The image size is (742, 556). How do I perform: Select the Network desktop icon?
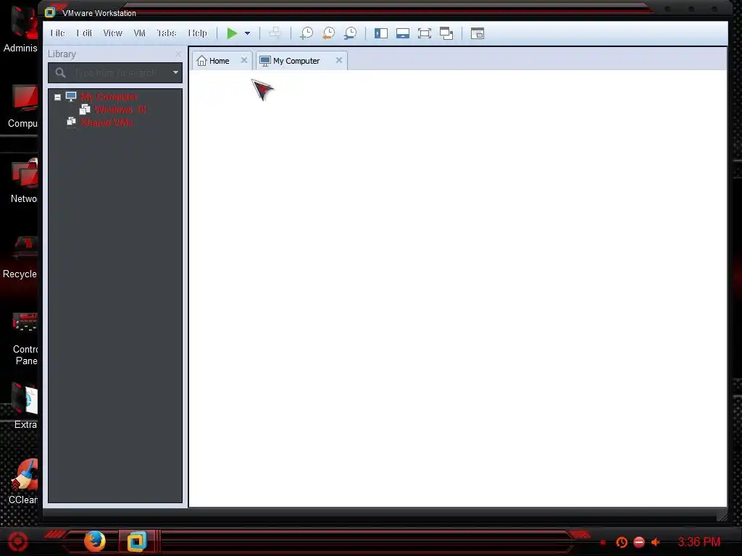pyautogui.click(x=24, y=181)
